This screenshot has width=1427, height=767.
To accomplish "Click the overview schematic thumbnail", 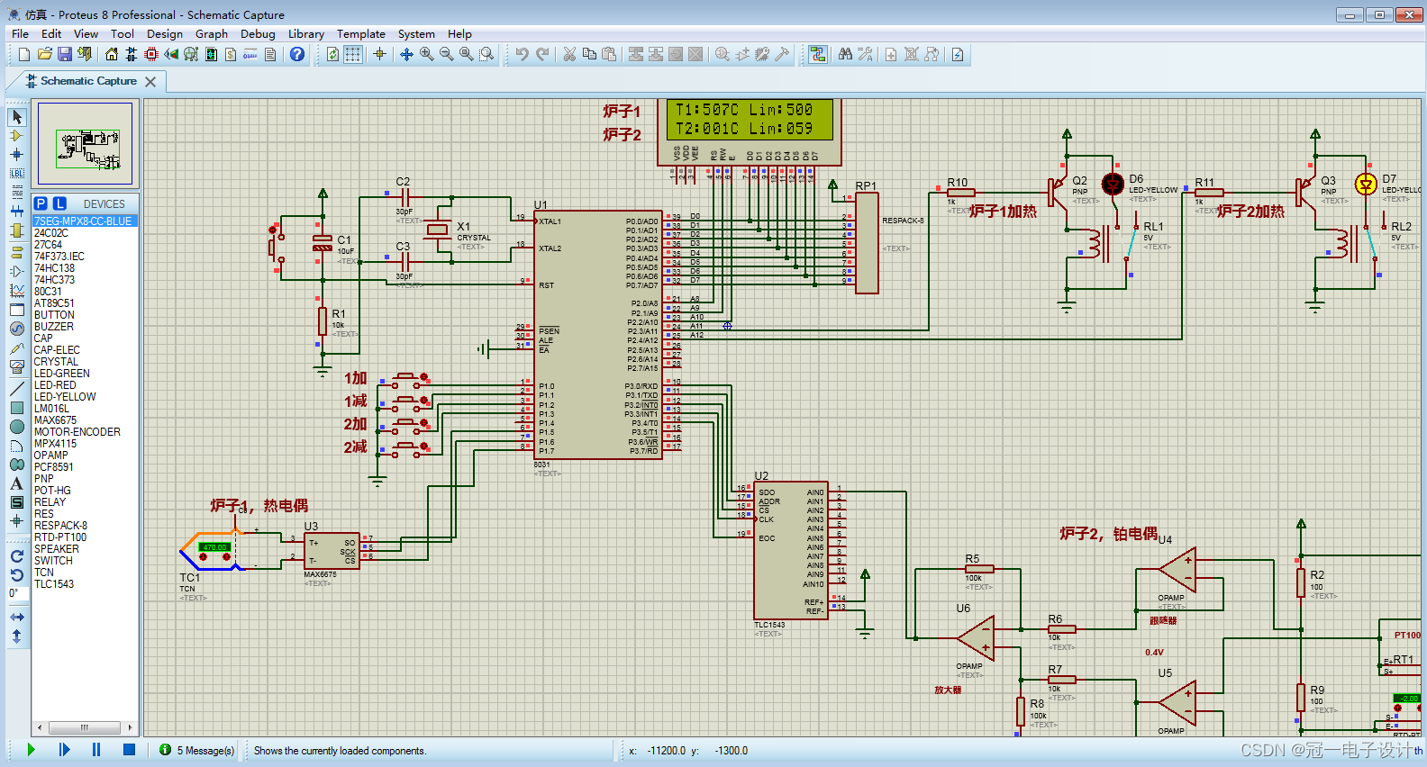I will (85, 144).
